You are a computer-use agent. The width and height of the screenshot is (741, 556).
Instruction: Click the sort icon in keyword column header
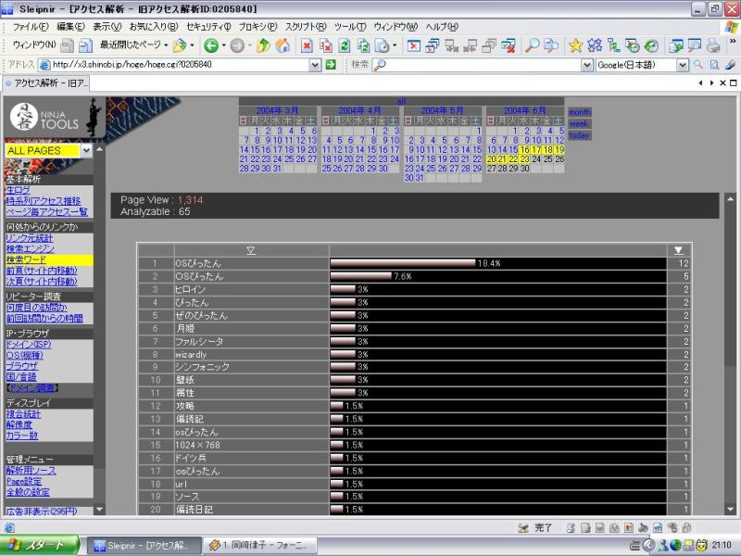251,250
